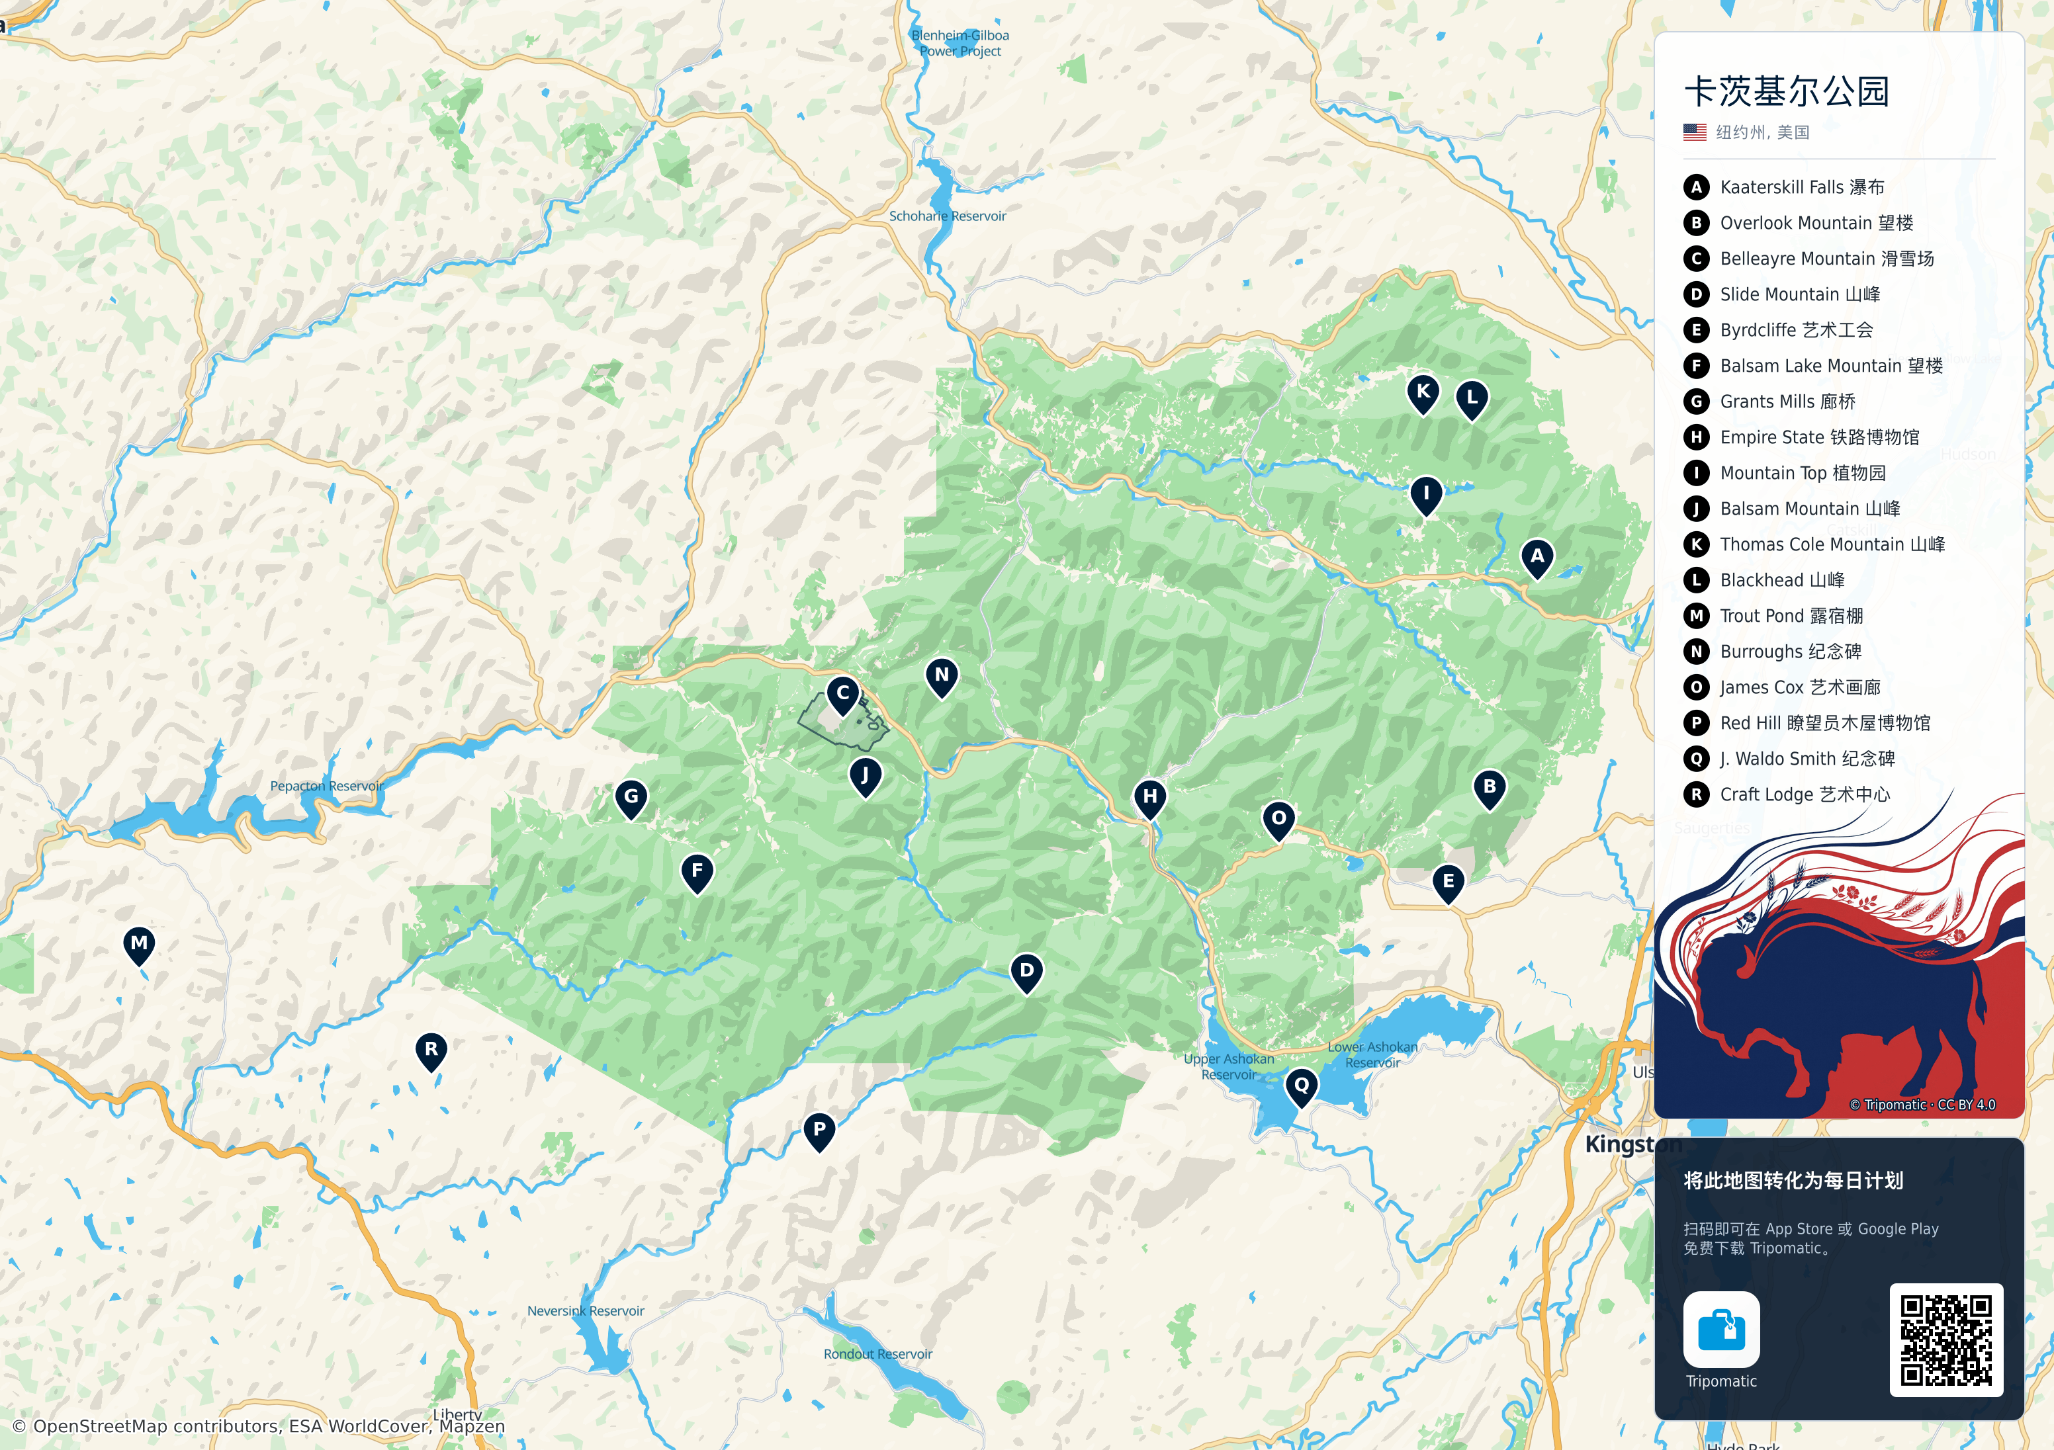2054x1450 pixels.
Task: Click the Pepacton Reservoir map label
Action: click(x=326, y=787)
